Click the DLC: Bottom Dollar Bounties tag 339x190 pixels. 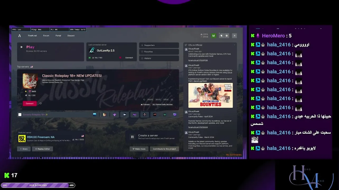[x=162, y=104]
